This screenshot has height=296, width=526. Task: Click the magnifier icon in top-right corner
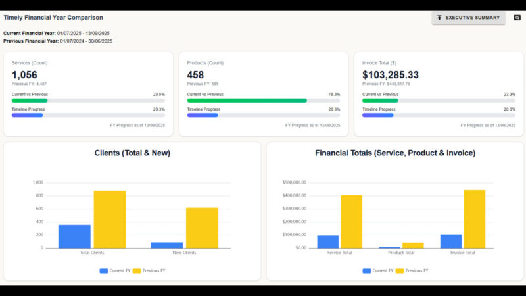click(x=517, y=18)
